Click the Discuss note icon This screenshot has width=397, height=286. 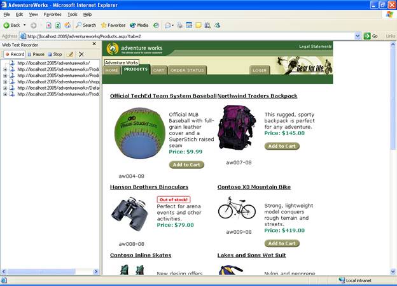pos(198,25)
